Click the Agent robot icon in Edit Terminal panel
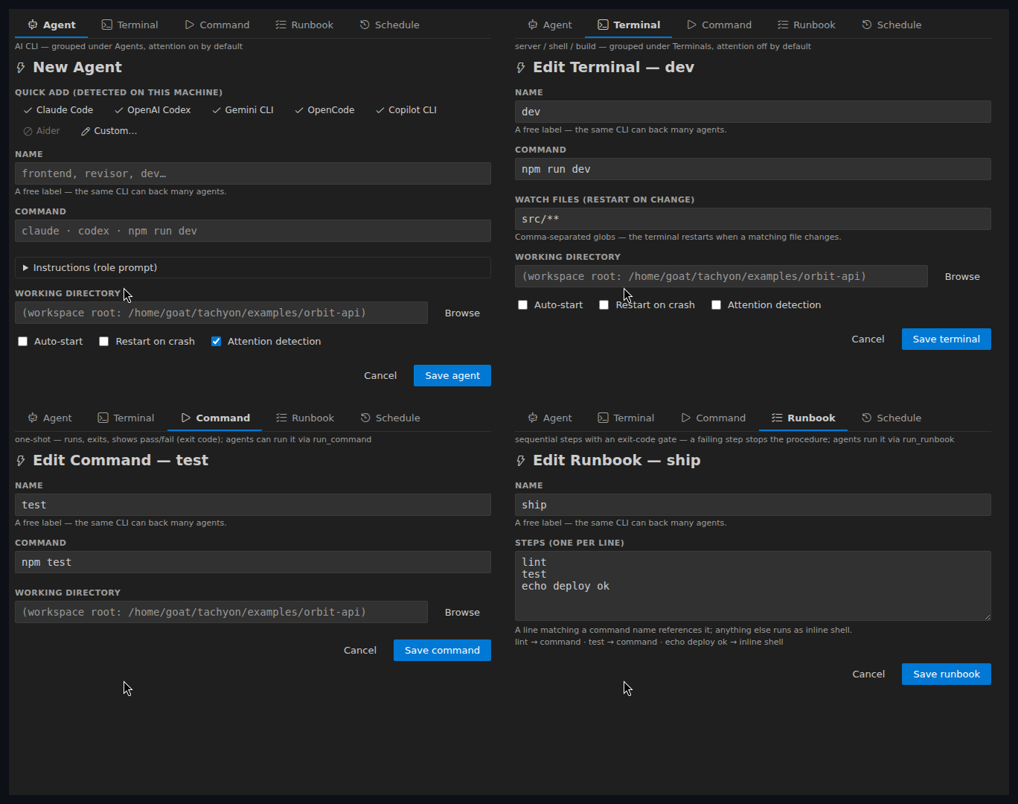This screenshot has height=804, width=1018. [x=533, y=25]
